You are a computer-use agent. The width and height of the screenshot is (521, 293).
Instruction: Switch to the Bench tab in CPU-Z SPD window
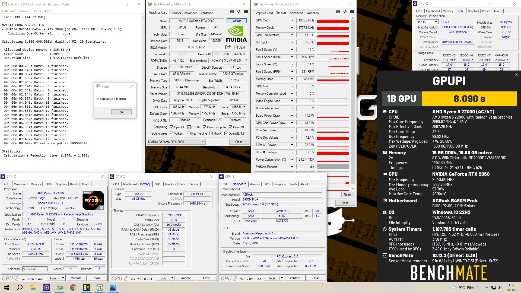[x=486, y=11]
